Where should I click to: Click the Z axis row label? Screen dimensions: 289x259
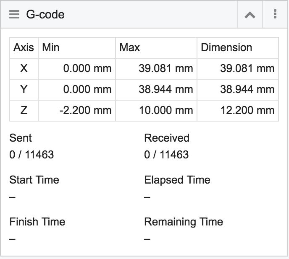24,110
